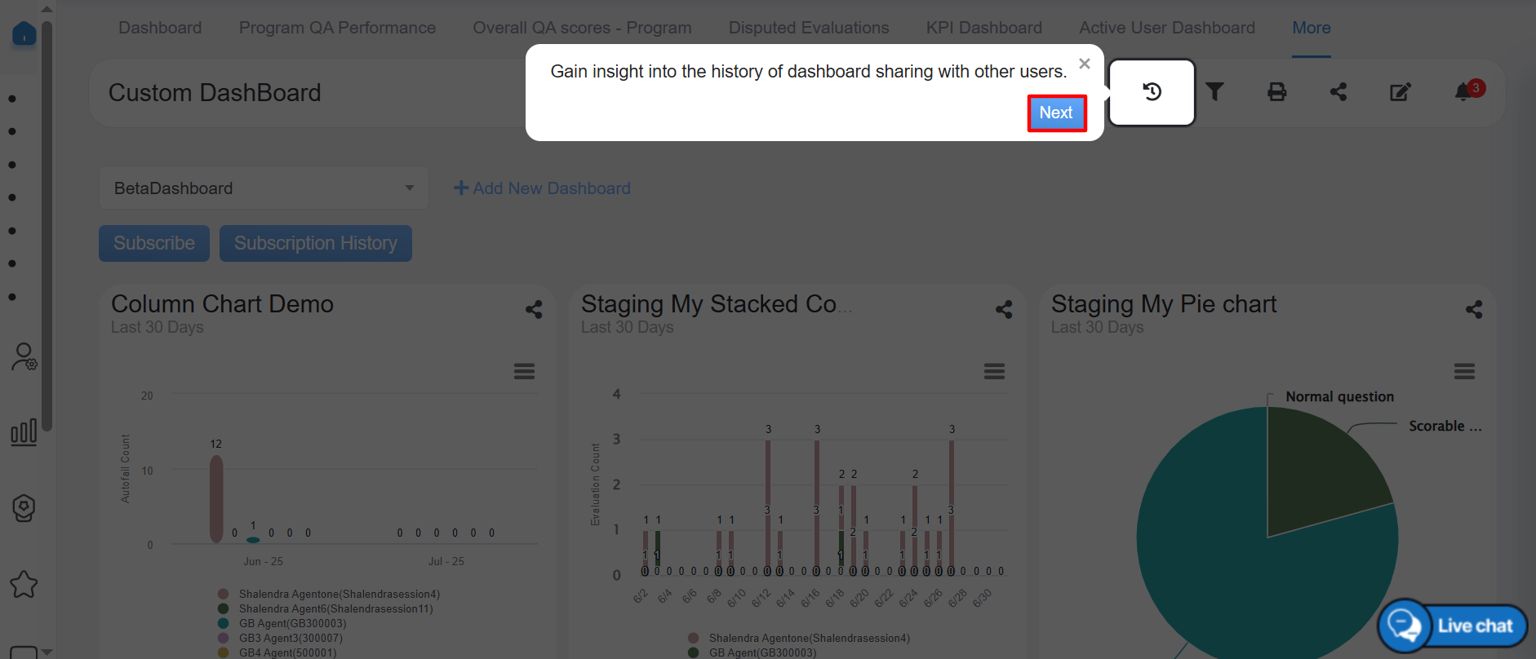Switch to the KPI Dashboard tab

point(983,28)
